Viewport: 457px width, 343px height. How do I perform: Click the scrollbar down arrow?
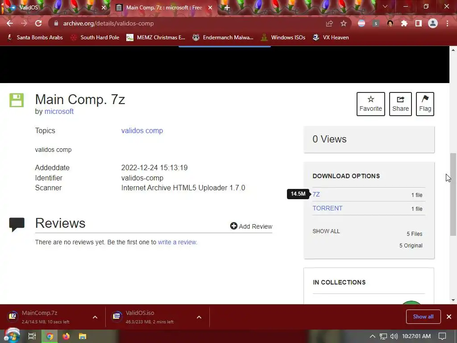tap(453, 300)
